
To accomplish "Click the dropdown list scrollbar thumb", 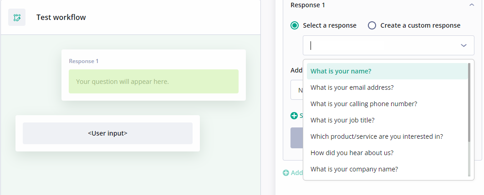I will point(469,102).
